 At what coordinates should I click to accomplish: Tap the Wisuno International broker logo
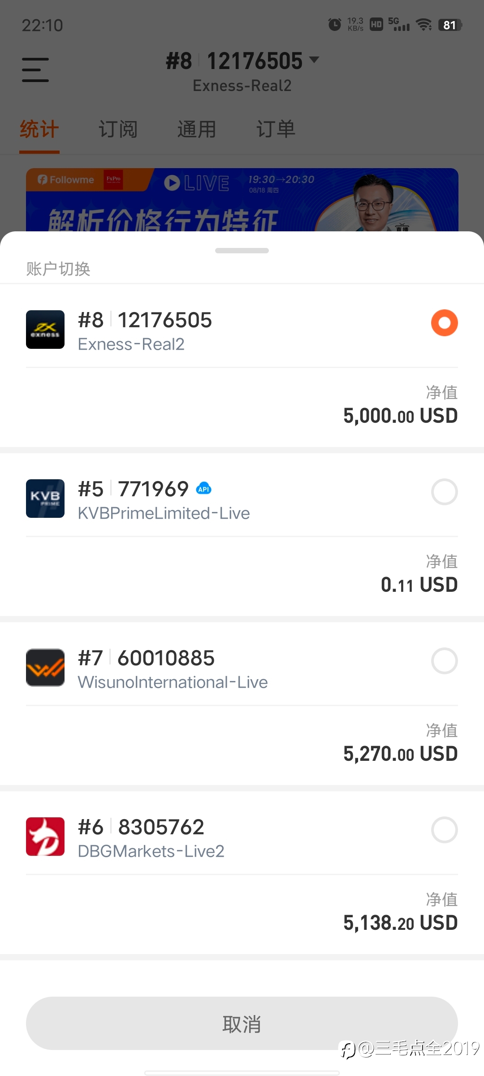click(x=45, y=668)
